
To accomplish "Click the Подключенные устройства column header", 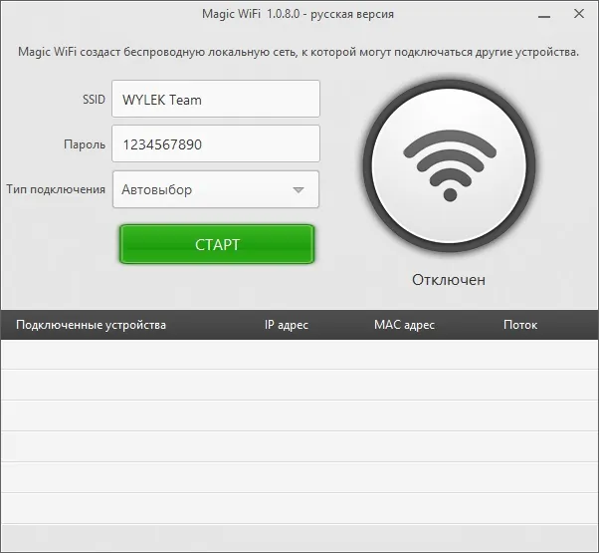I will pos(91,325).
